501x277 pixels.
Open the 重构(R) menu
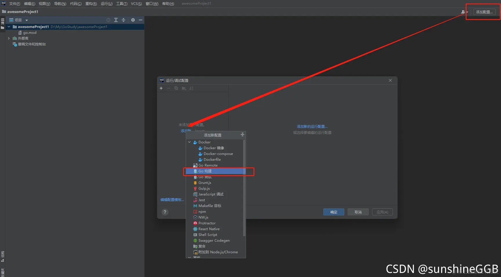[x=91, y=4]
